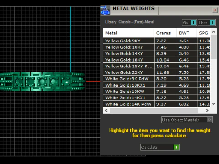Select the green ring band model
Image resolution: width=219 pixels, height=164 pixels.
[x=42, y=82]
